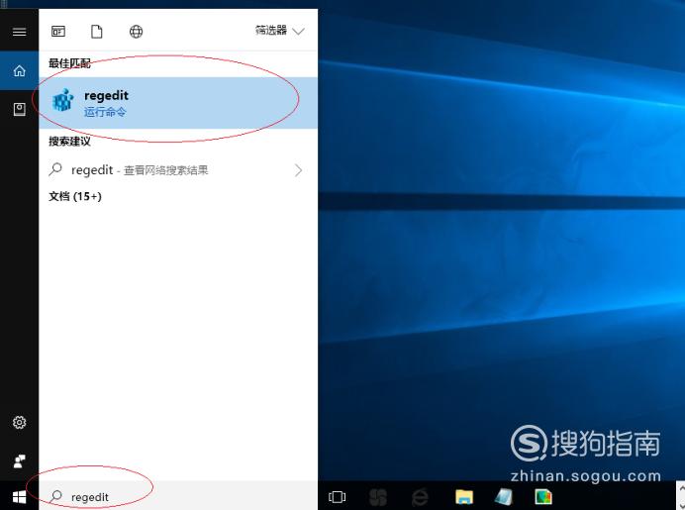Open the hamburger menu in search panel
Image resolution: width=685 pixels, height=510 pixels.
tap(19, 32)
